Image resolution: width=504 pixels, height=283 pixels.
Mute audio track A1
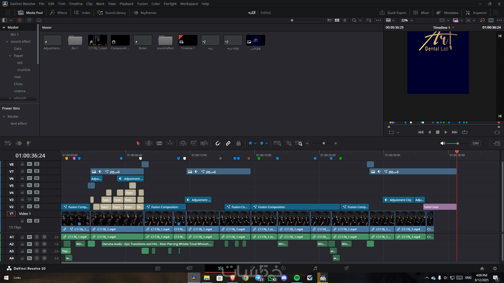pos(44,237)
